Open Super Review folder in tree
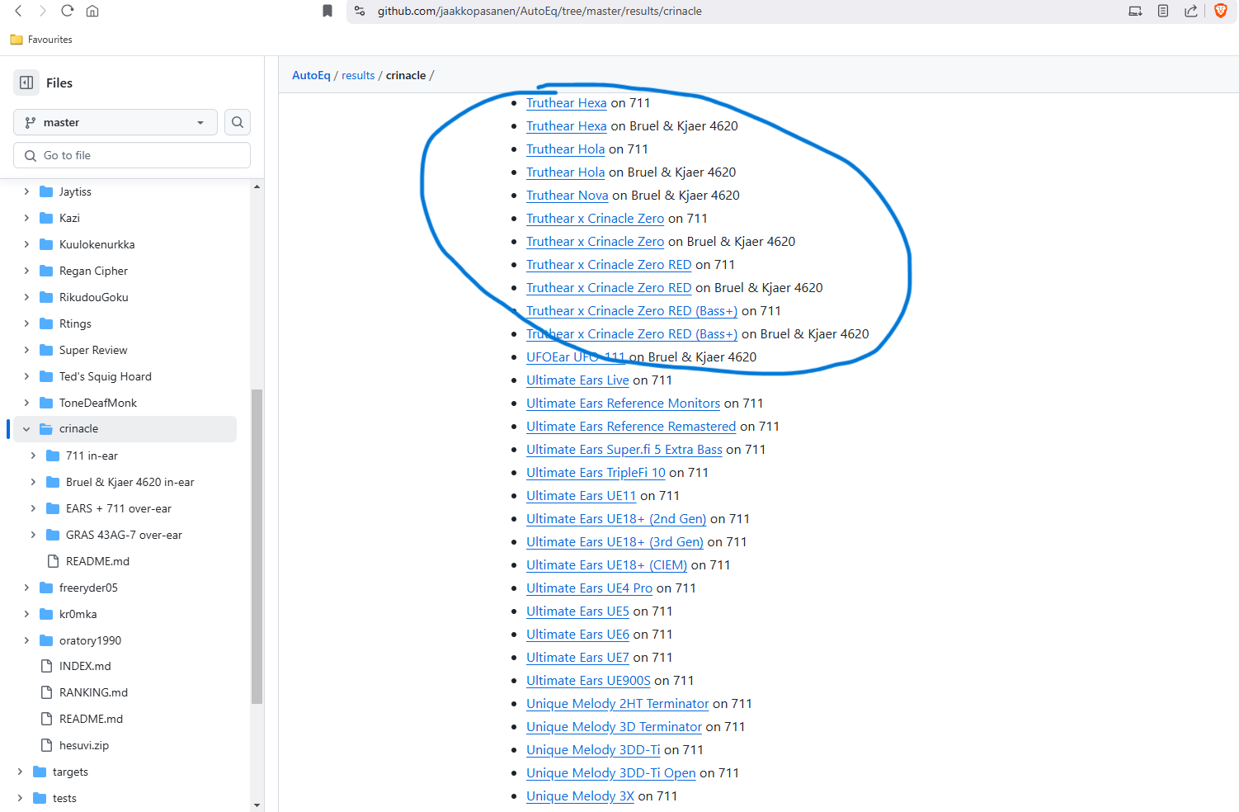This screenshot has height=812, width=1239. [93, 350]
